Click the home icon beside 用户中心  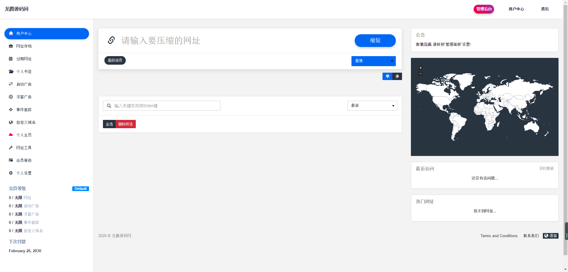(11, 33)
